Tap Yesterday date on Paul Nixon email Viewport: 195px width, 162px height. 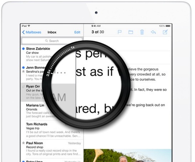click(x=74, y=143)
